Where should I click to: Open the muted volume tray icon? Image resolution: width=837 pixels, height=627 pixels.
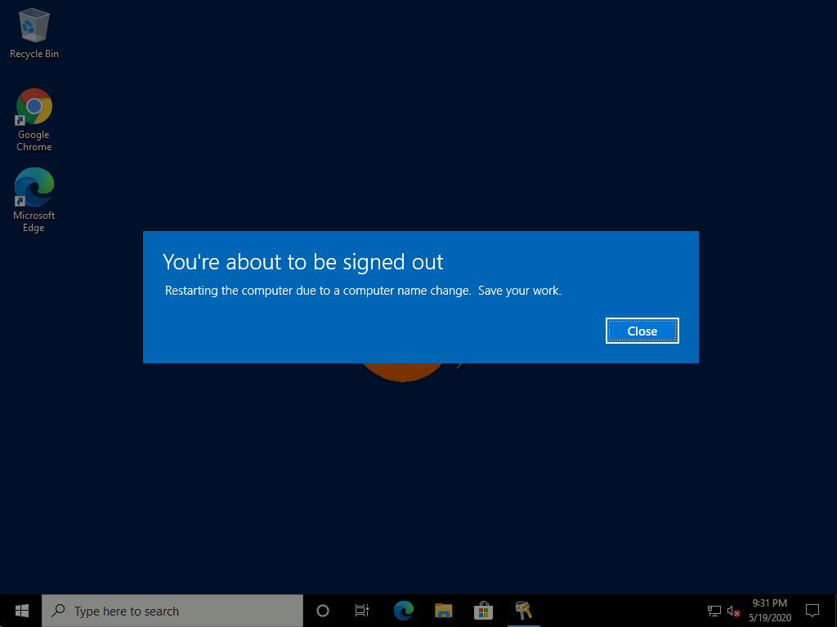tap(733, 611)
